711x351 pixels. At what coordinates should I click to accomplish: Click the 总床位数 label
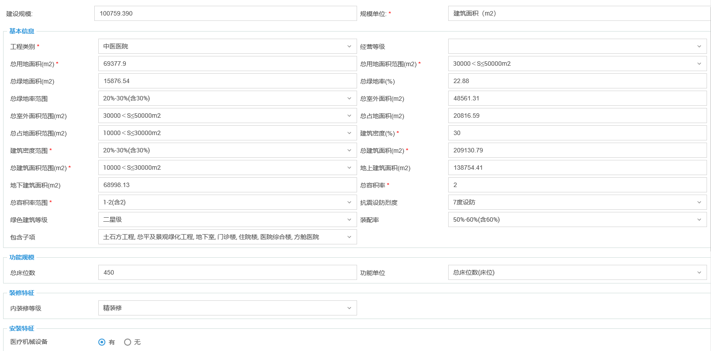pyautogui.click(x=23, y=273)
